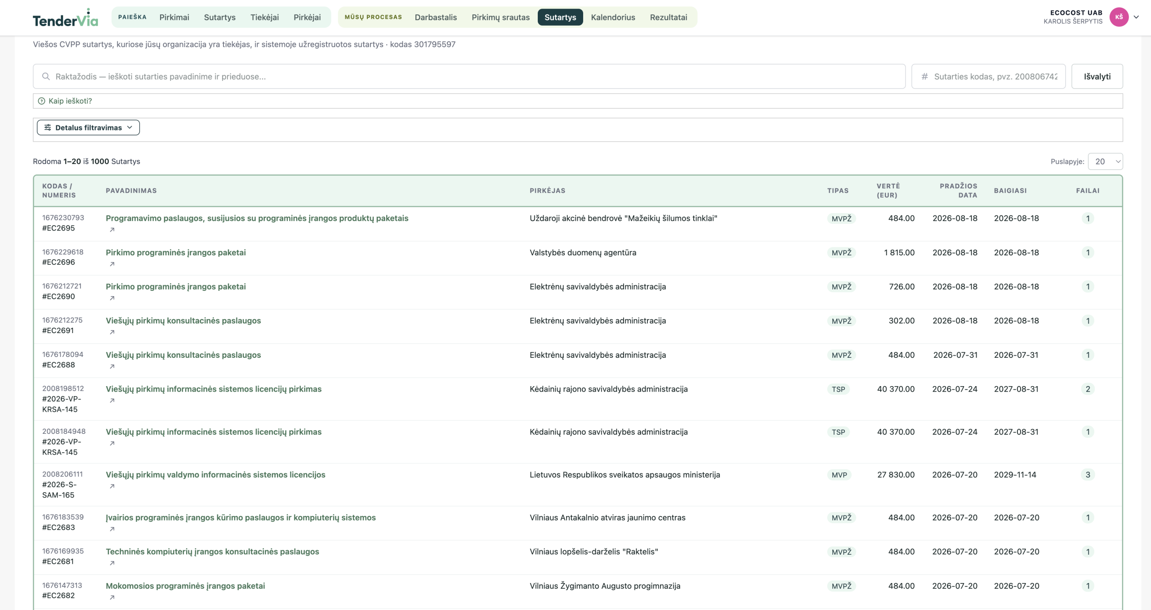
Task: Open external link icon for contract 2008184948
Action: 112,443
